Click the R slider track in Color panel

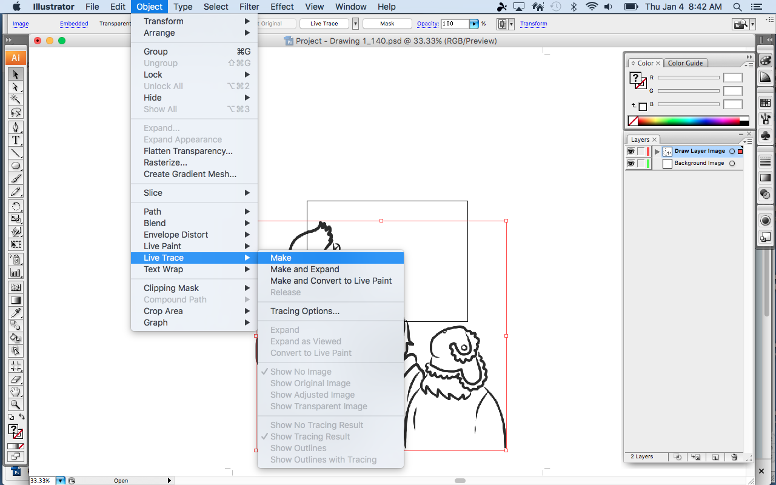tap(689, 78)
